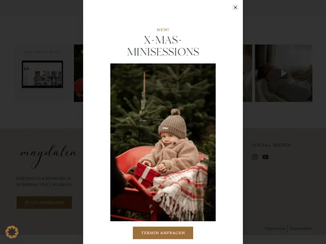Click the magdalin script logo
Screen dimensions: 326x244
(49, 156)
